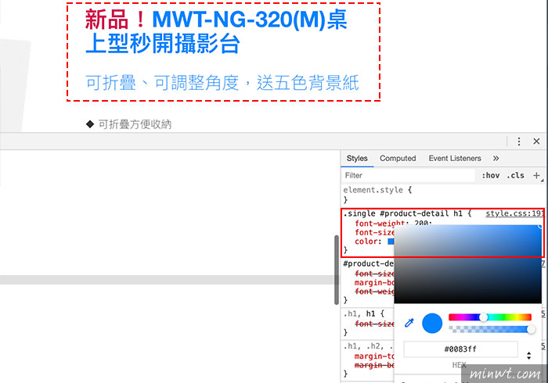Image resolution: width=548 pixels, height=383 pixels.
Task: Click inside the color shade gradient area
Action: [x=467, y=264]
